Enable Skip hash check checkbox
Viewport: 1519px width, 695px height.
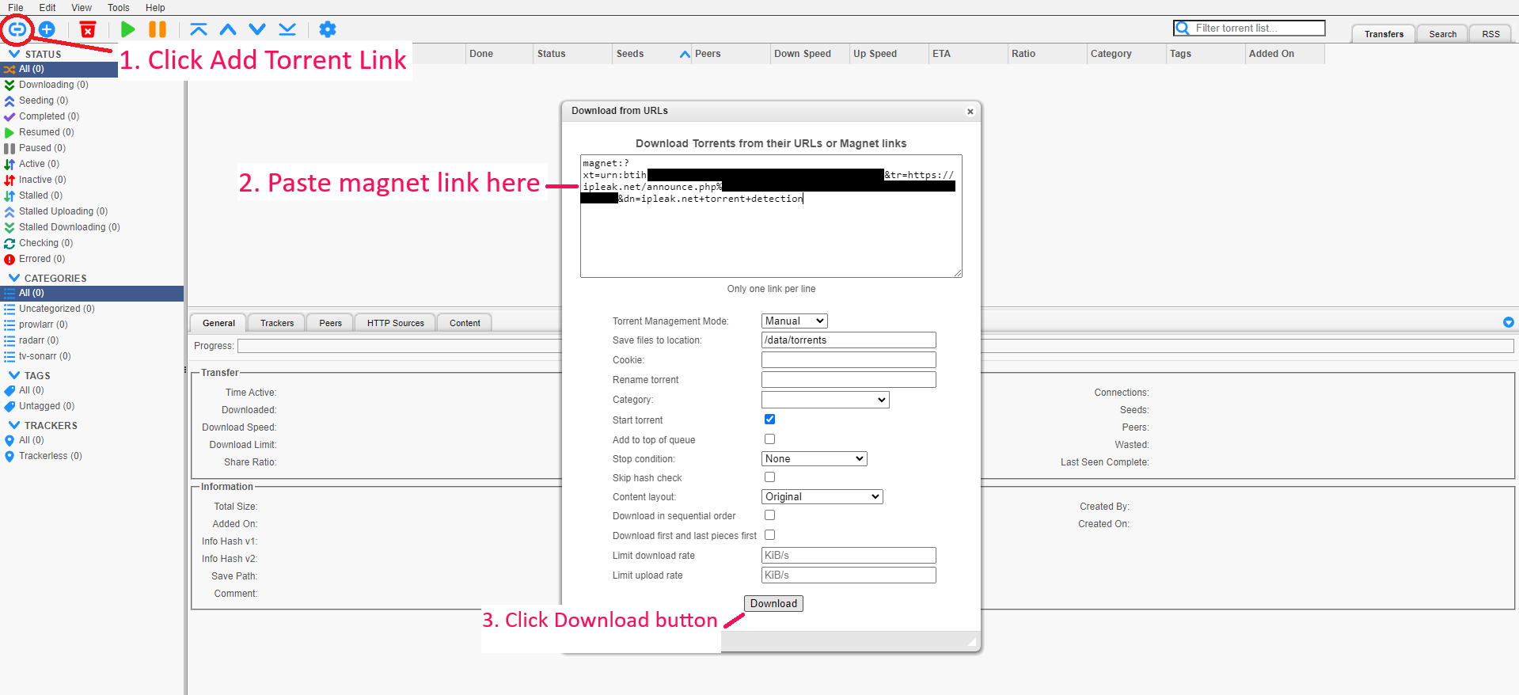tap(769, 477)
